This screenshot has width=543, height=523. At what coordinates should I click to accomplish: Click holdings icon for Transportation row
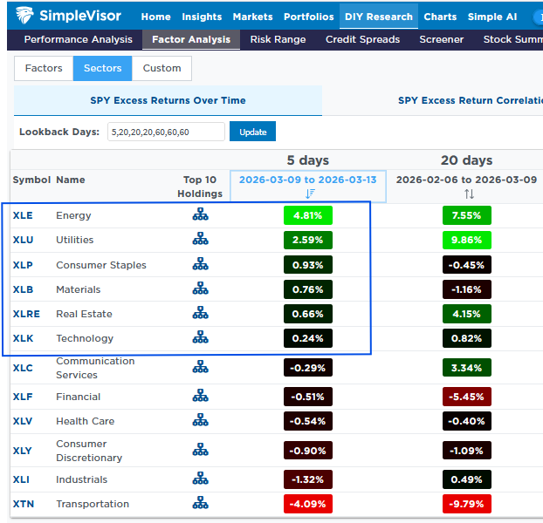pyautogui.click(x=201, y=504)
